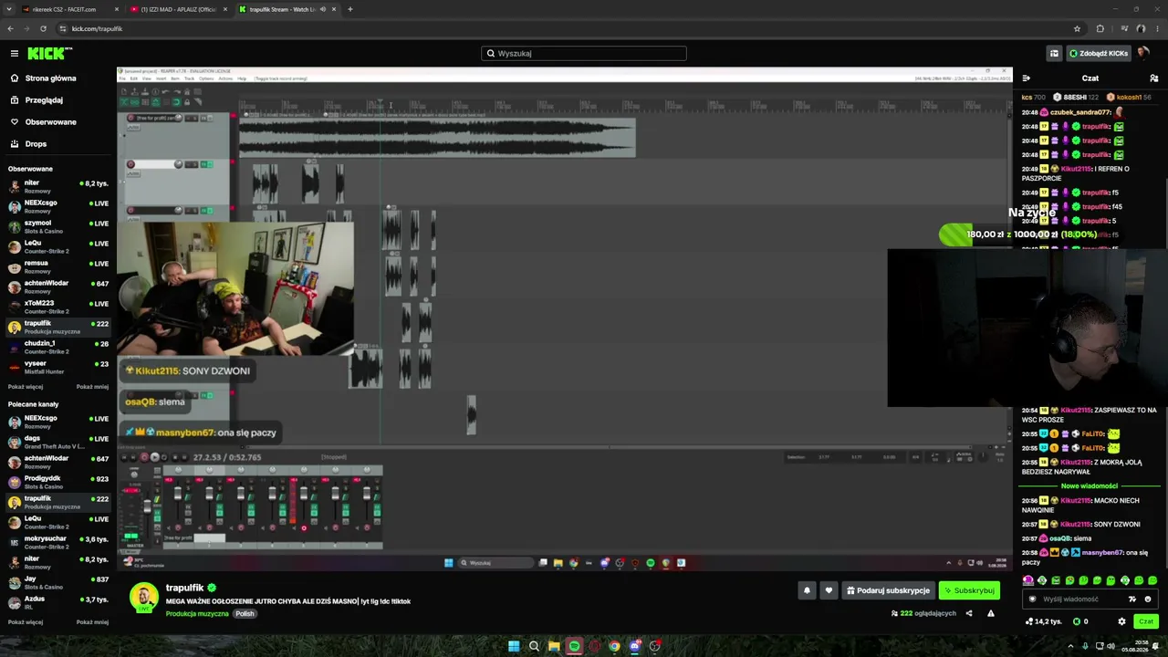The height and width of the screenshot is (657, 1168).
Task: Click the Zdobądź KICKs button
Action: (x=1099, y=53)
